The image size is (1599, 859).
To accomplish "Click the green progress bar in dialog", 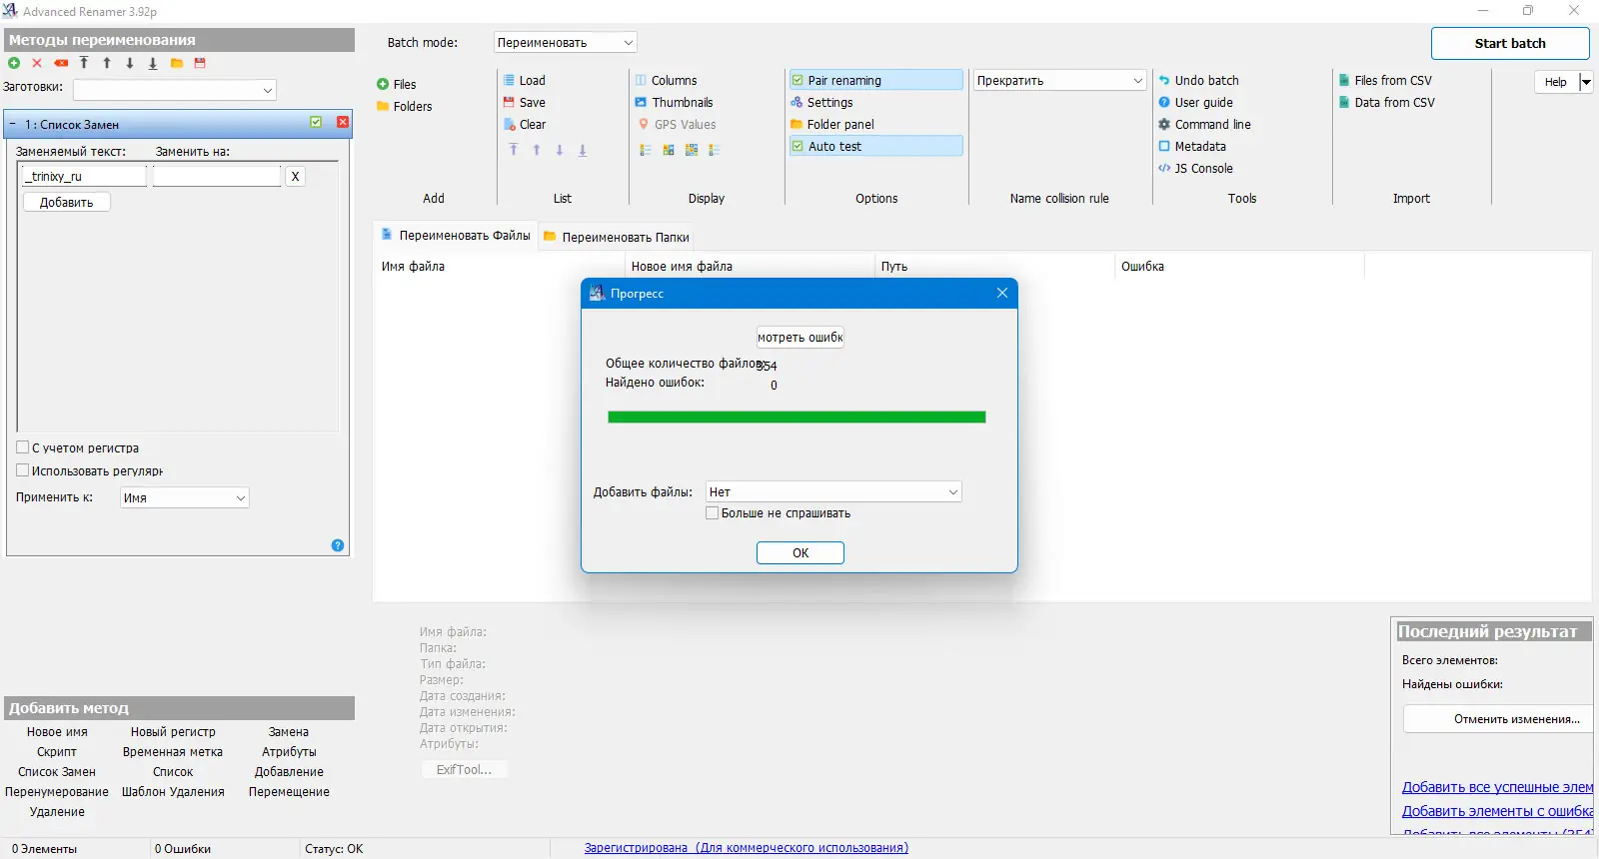I will (797, 418).
